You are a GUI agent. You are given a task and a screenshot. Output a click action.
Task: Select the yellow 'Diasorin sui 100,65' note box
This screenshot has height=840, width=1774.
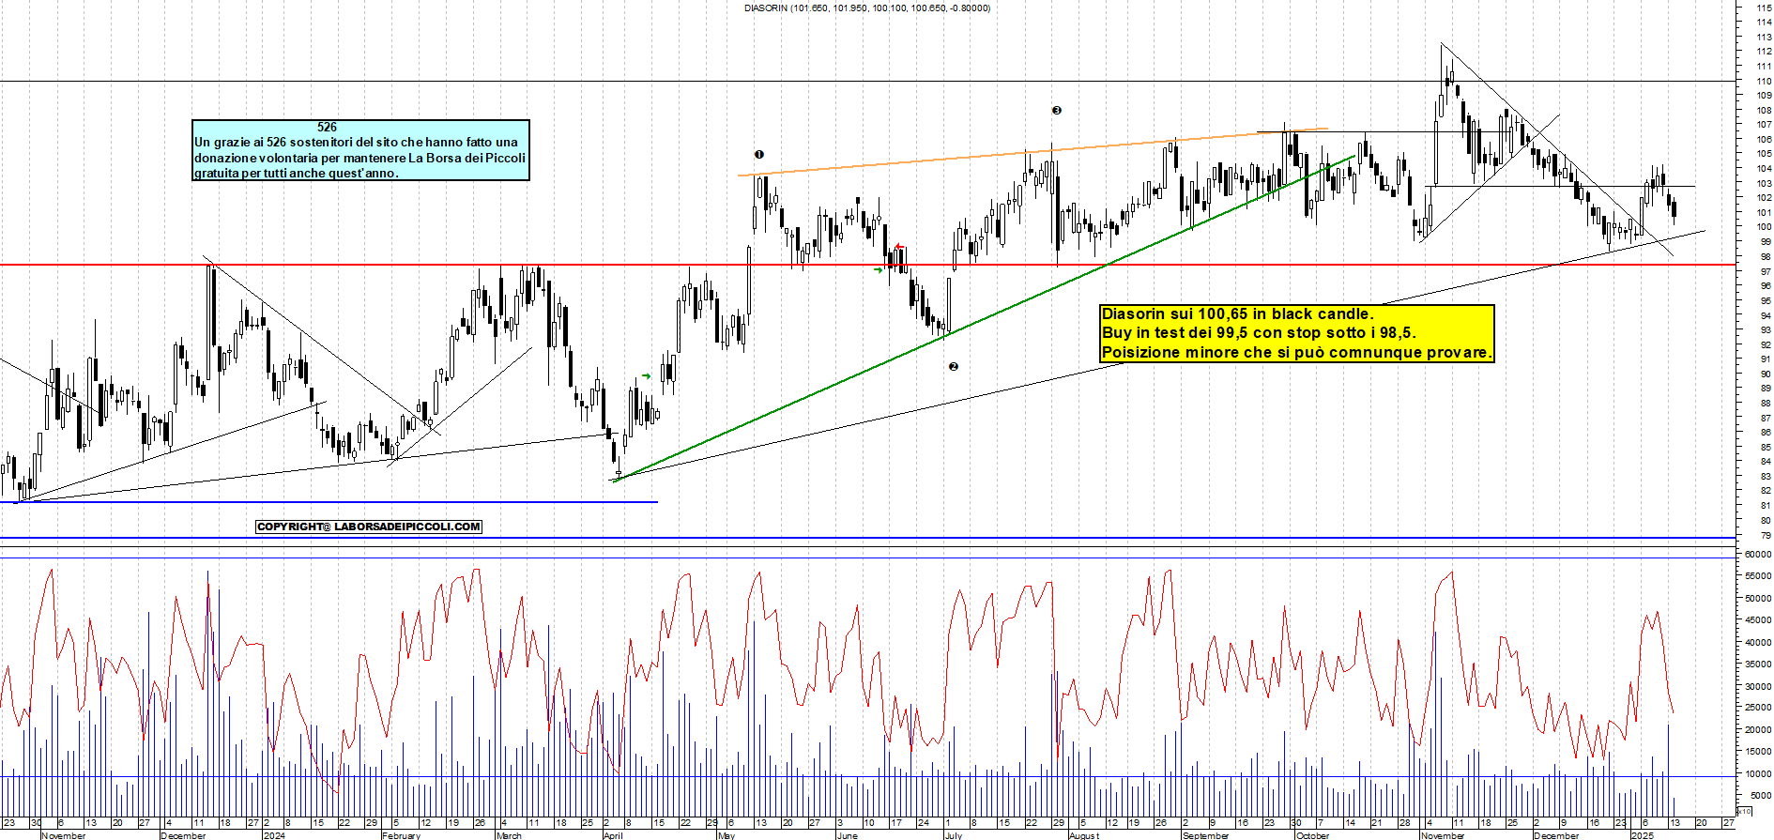pyautogui.click(x=1296, y=333)
